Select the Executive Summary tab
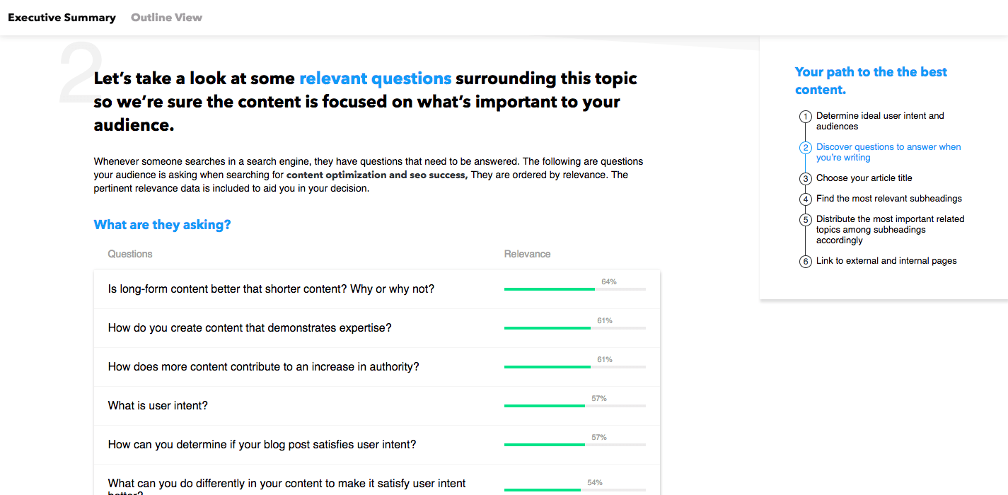The image size is (1008, 495). pos(62,18)
